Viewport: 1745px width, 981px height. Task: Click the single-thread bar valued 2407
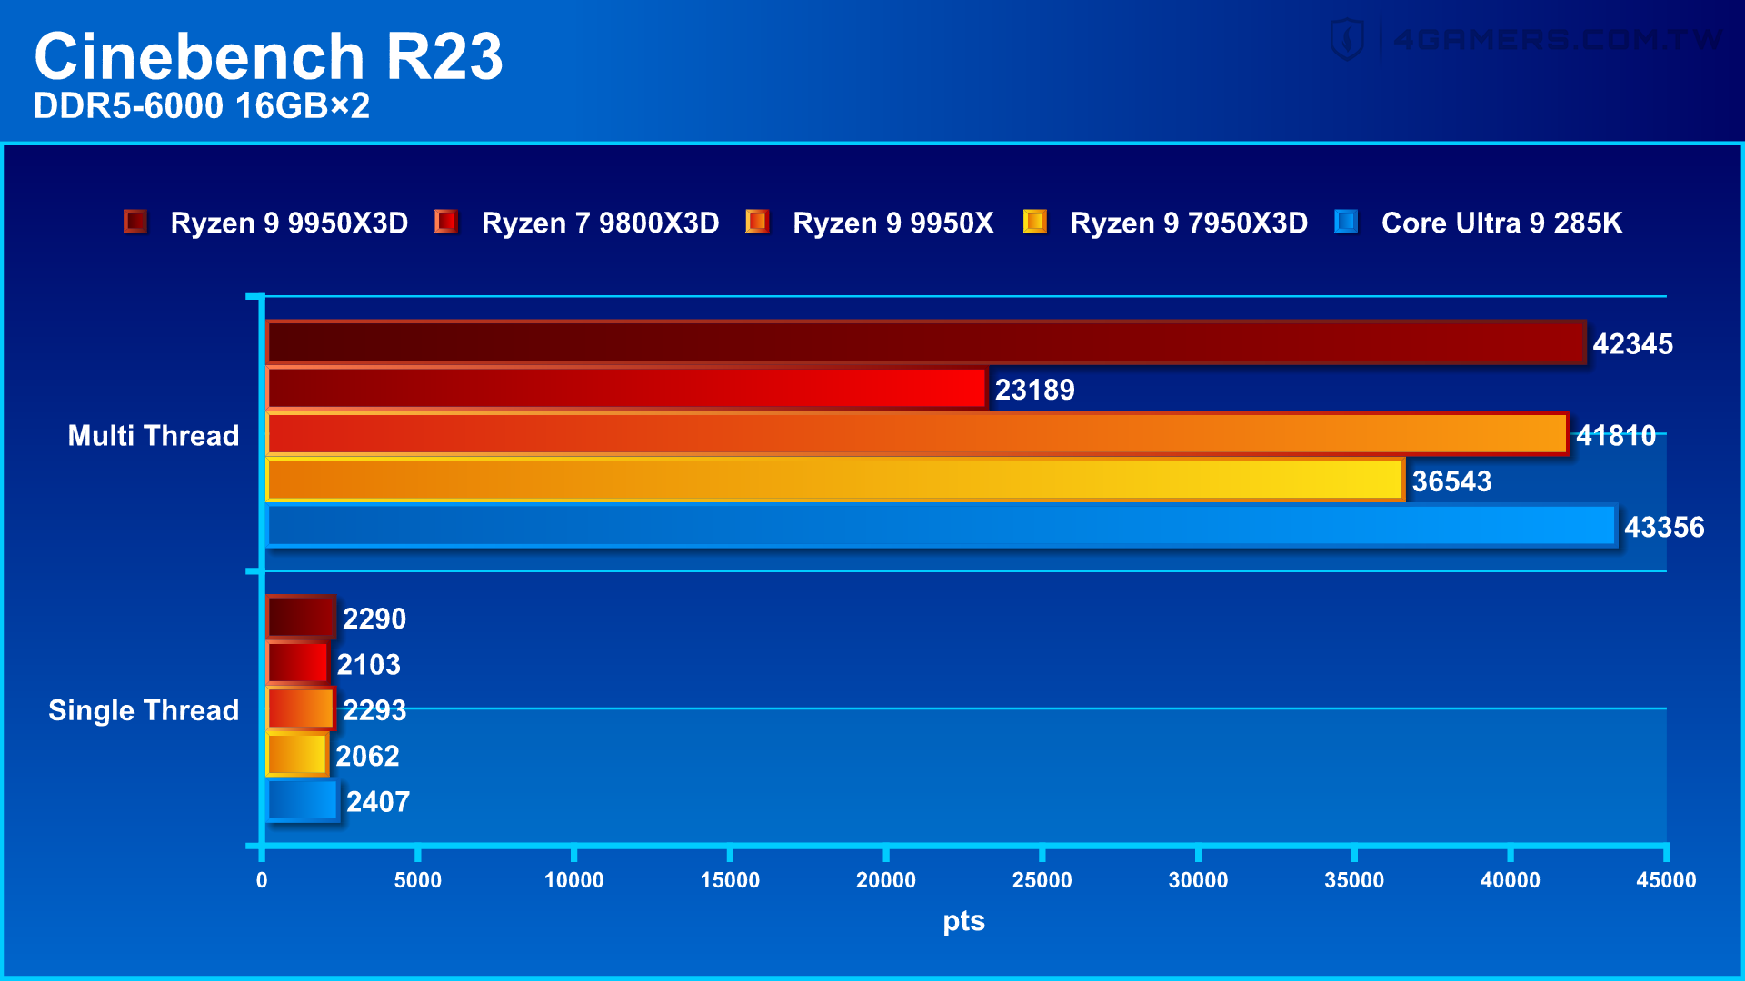(x=303, y=800)
